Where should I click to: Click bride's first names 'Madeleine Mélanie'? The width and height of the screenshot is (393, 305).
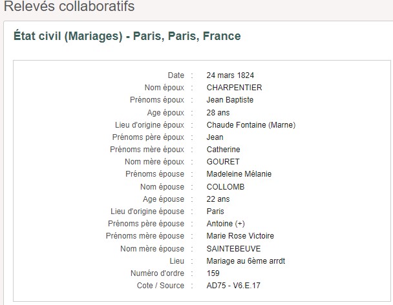coord(239,174)
